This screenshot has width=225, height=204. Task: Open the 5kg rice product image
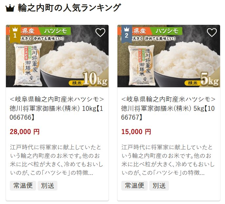tap(169, 56)
